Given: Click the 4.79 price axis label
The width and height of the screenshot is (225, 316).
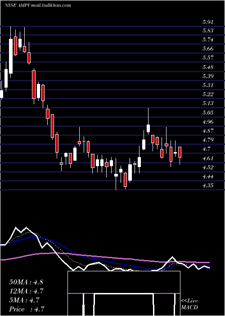Looking at the screenshot, I should [208, 140].
